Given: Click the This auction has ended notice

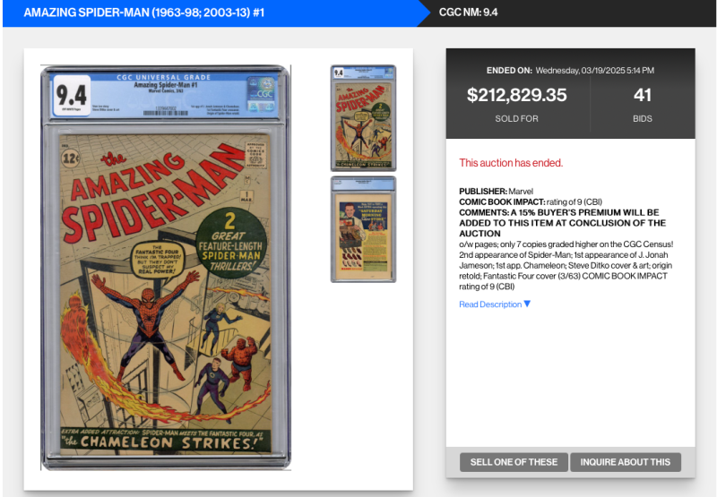Looking at the screenshot, I should pos(511,163).
